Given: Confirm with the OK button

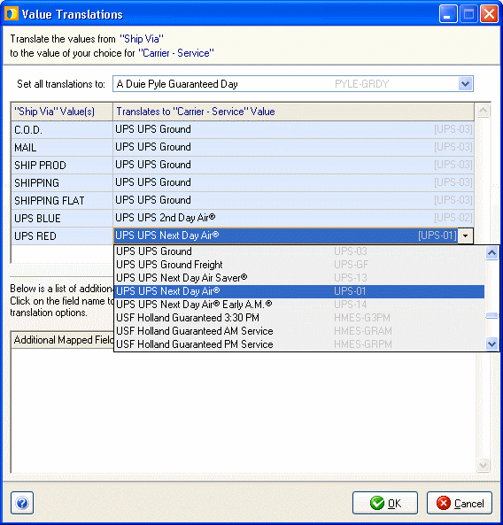Looking at the screenshot, I should [x=385, y=503].
